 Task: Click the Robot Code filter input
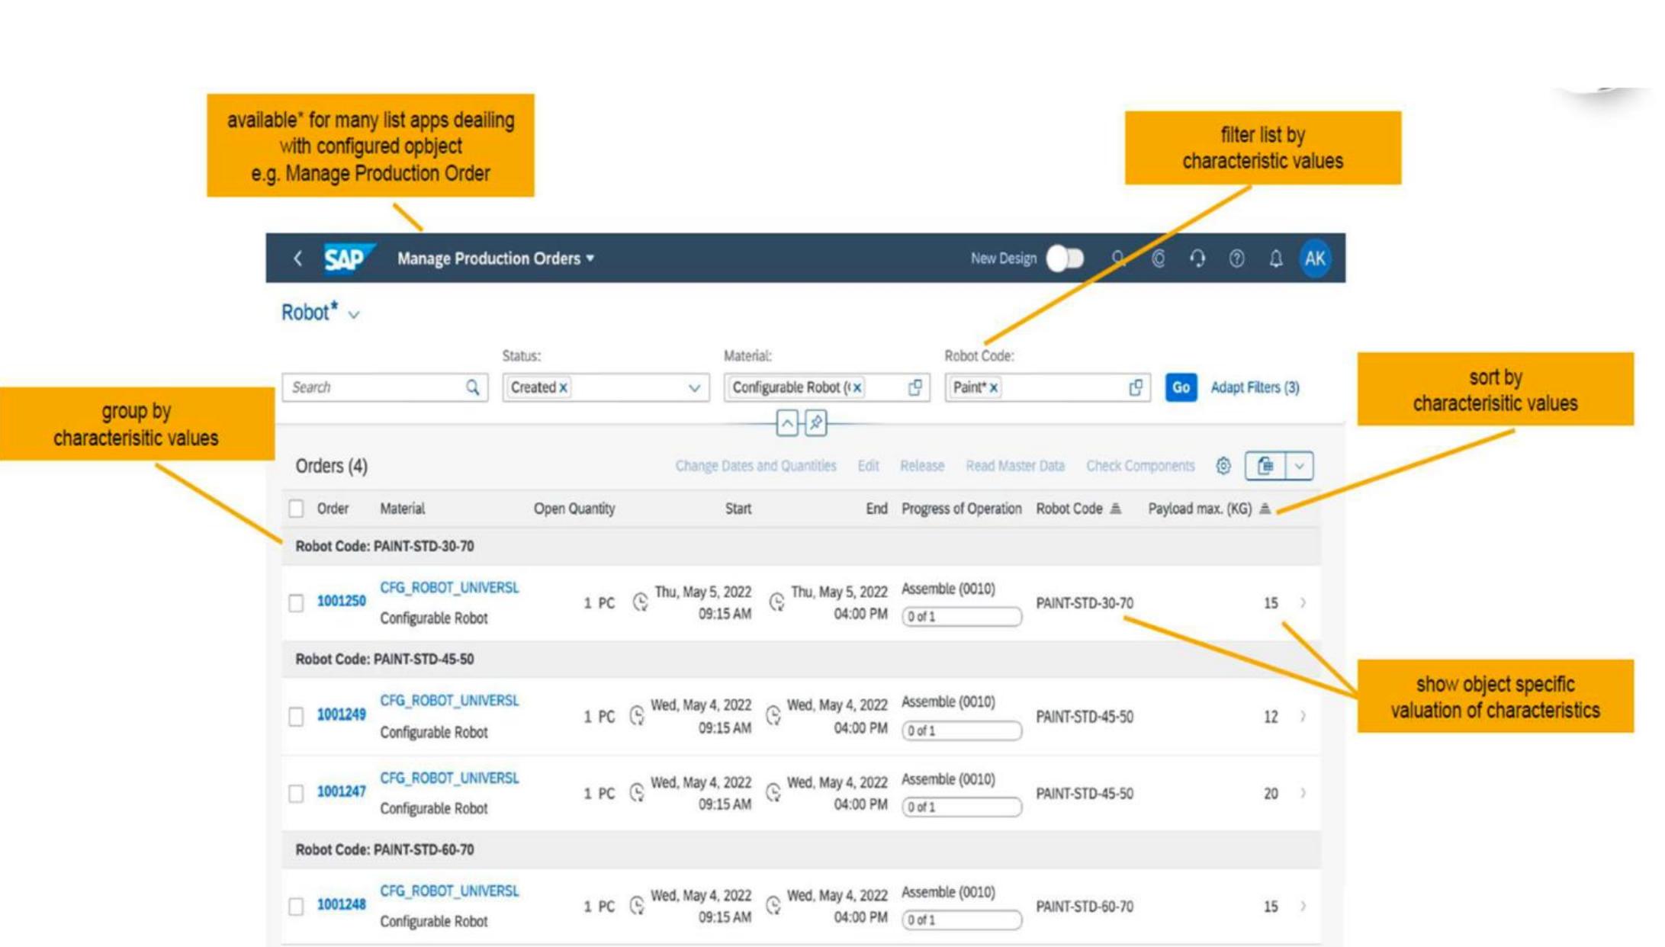(x=1046, y=387)
